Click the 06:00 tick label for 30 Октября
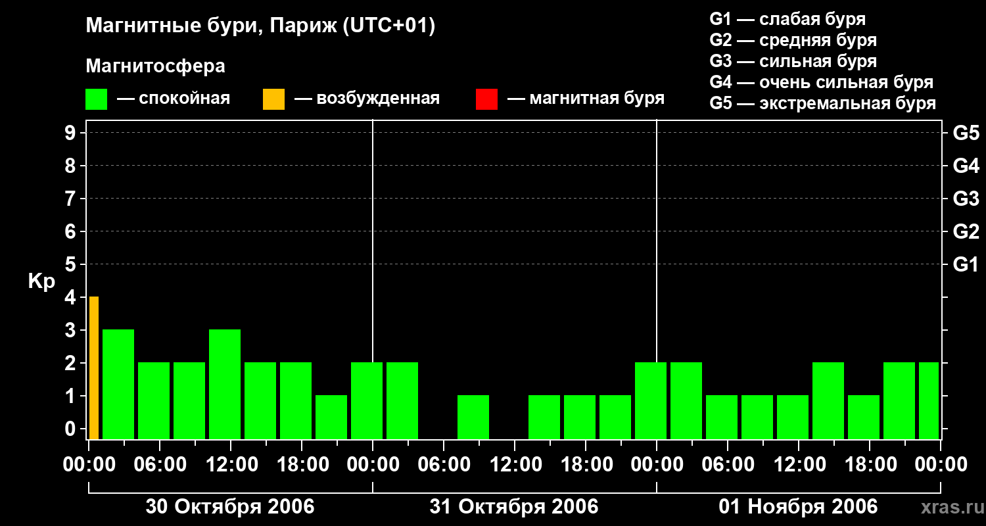This screenshot has width=986, height=526. tap(160, 465)
